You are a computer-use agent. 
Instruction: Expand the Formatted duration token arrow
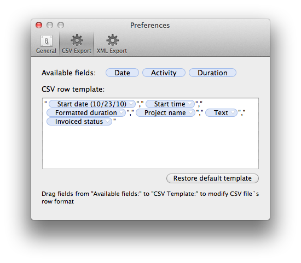(x=121, y=113)
